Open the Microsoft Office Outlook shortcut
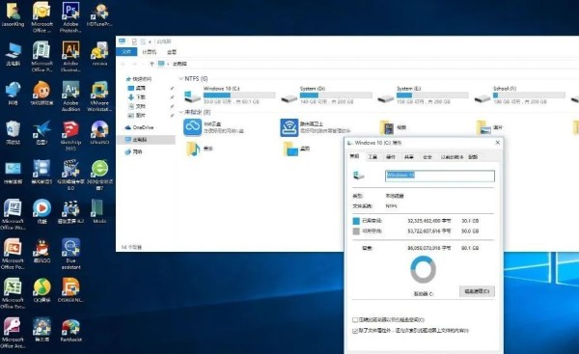The width and height of the screenshot is (579, 354). point(41,17)
